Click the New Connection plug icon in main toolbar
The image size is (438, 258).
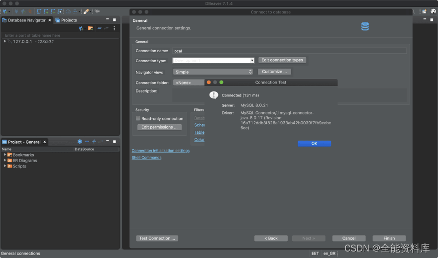(x=5, y=11)
